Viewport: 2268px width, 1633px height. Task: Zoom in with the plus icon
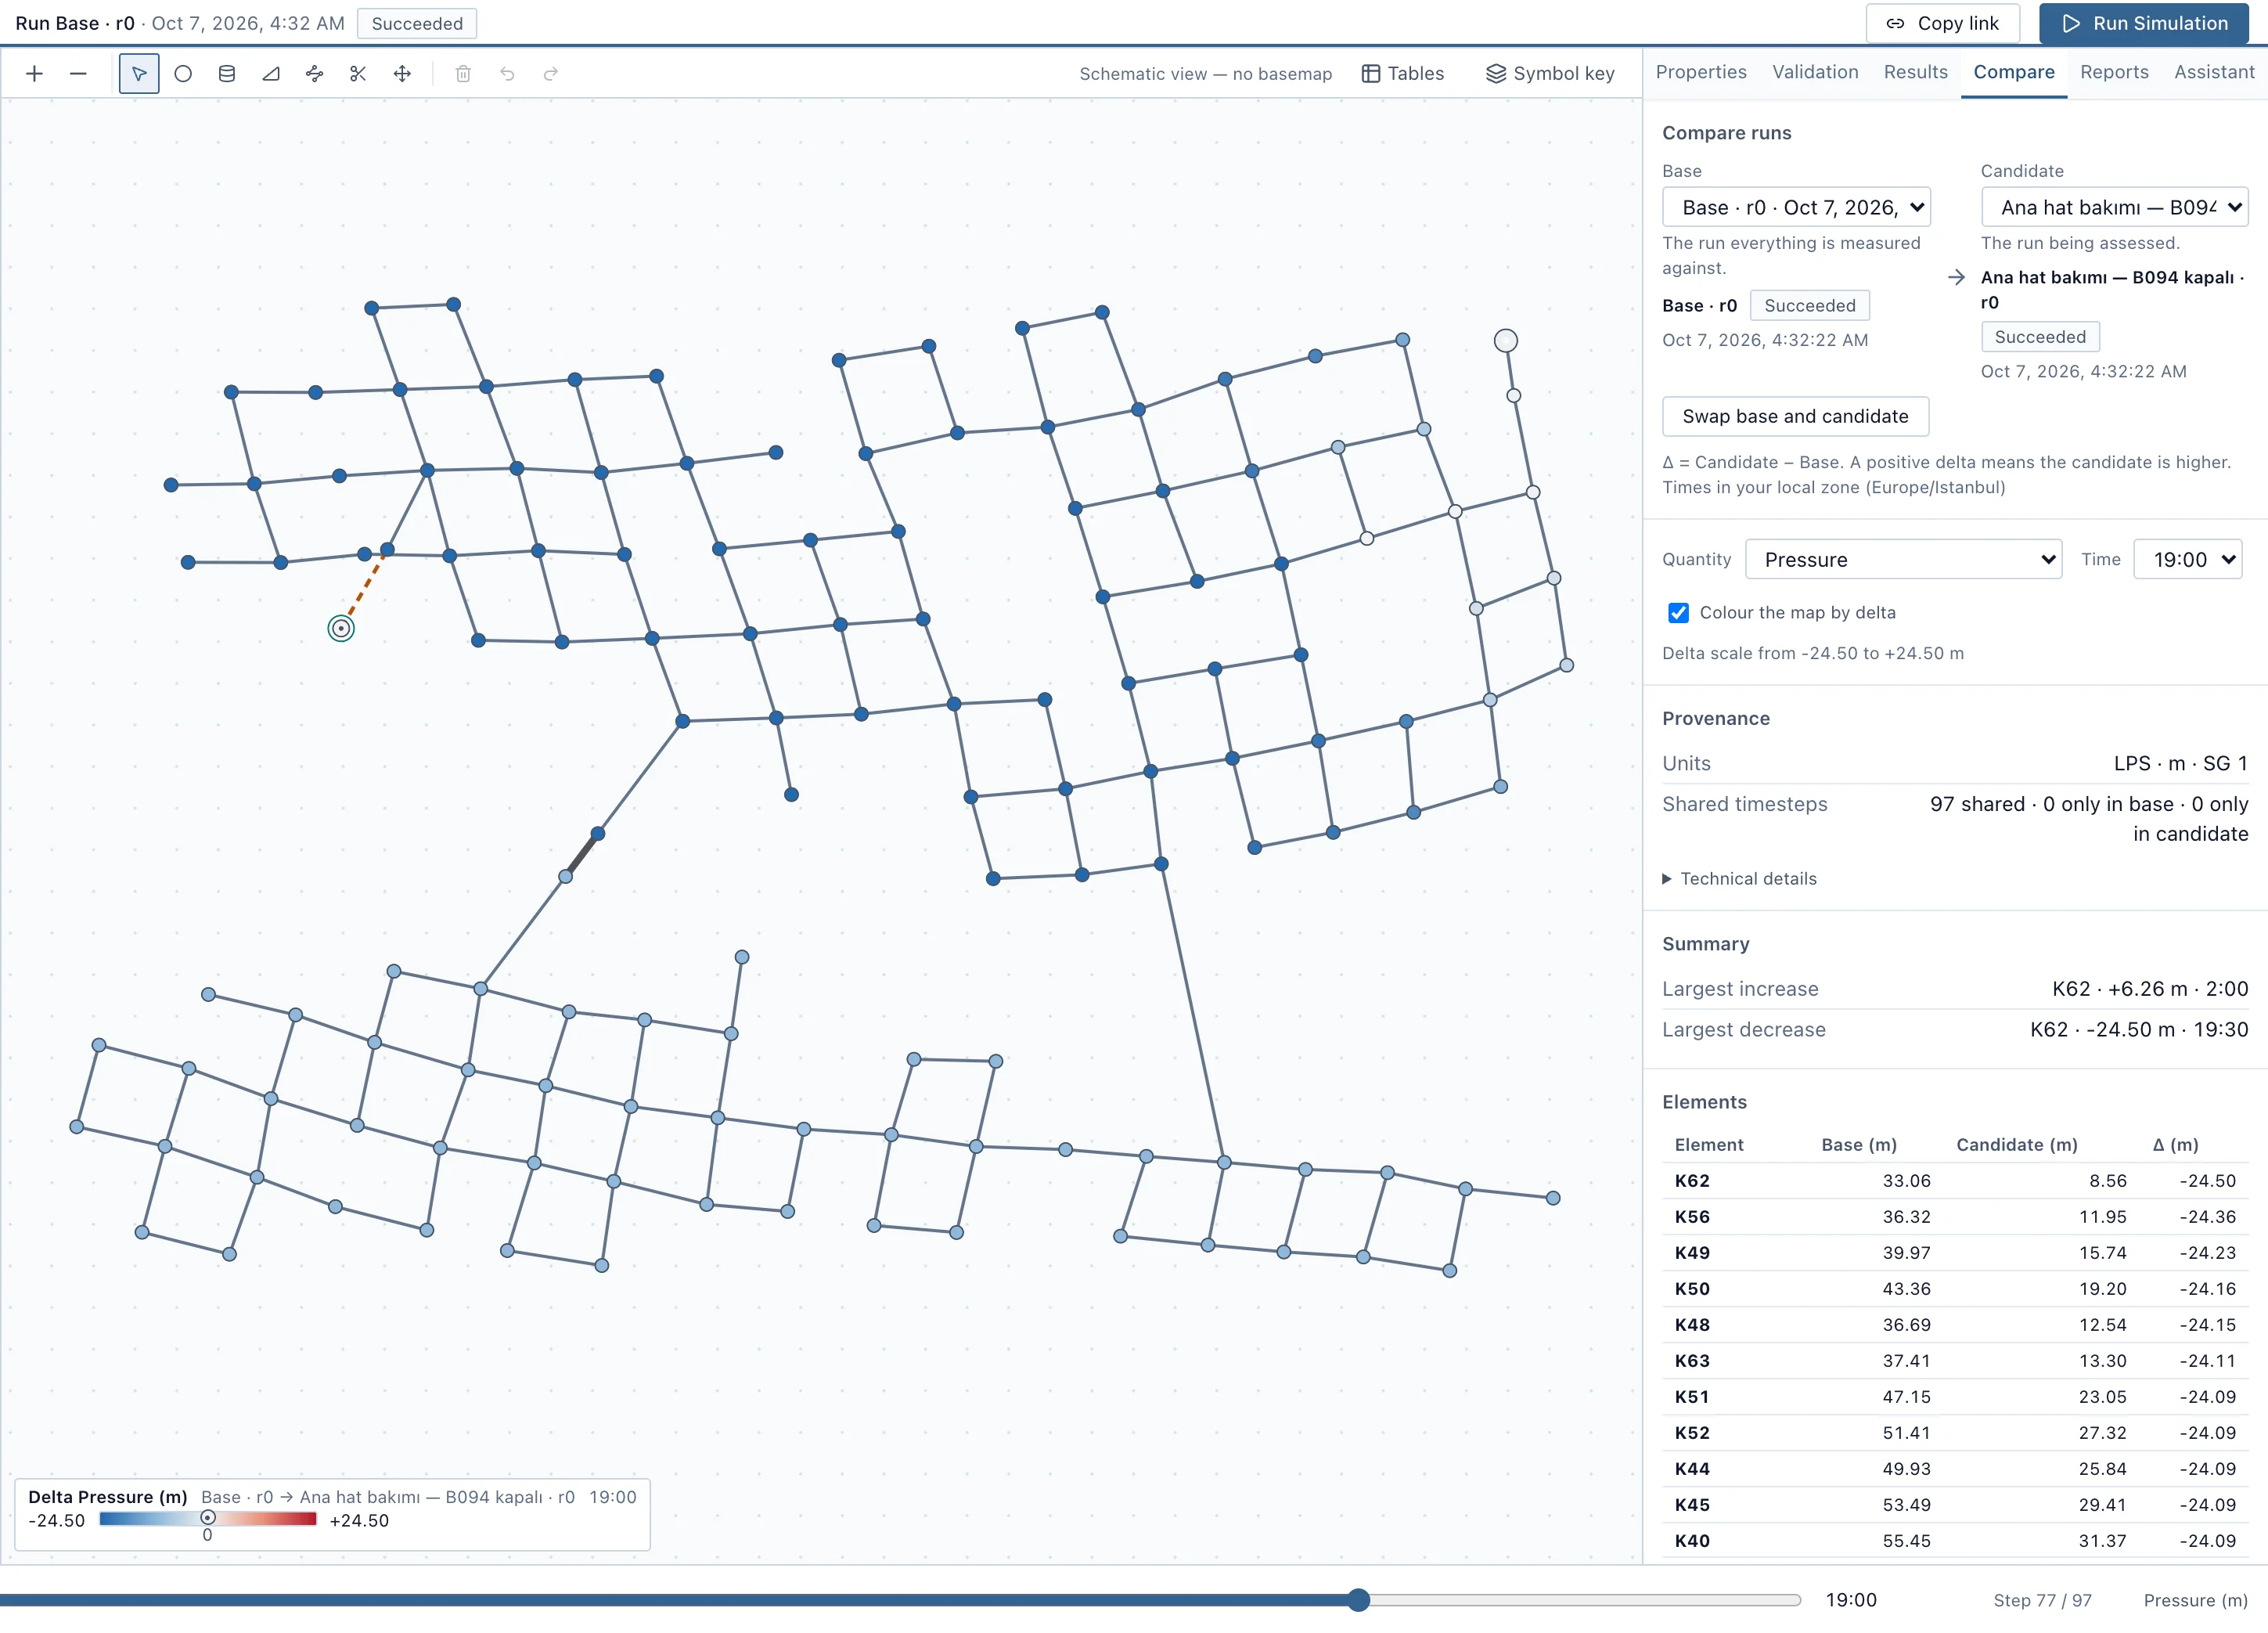[35, 74]
